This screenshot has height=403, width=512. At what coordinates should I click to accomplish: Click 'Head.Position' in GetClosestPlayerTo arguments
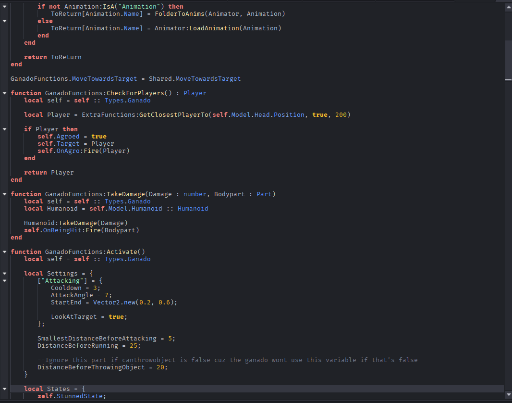[x=280, y=115]
